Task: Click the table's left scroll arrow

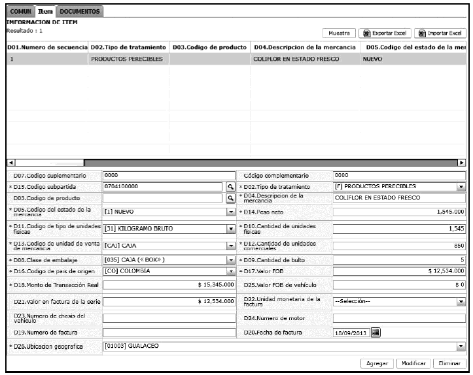Action: pyautogui.click(x=11, y=163)
